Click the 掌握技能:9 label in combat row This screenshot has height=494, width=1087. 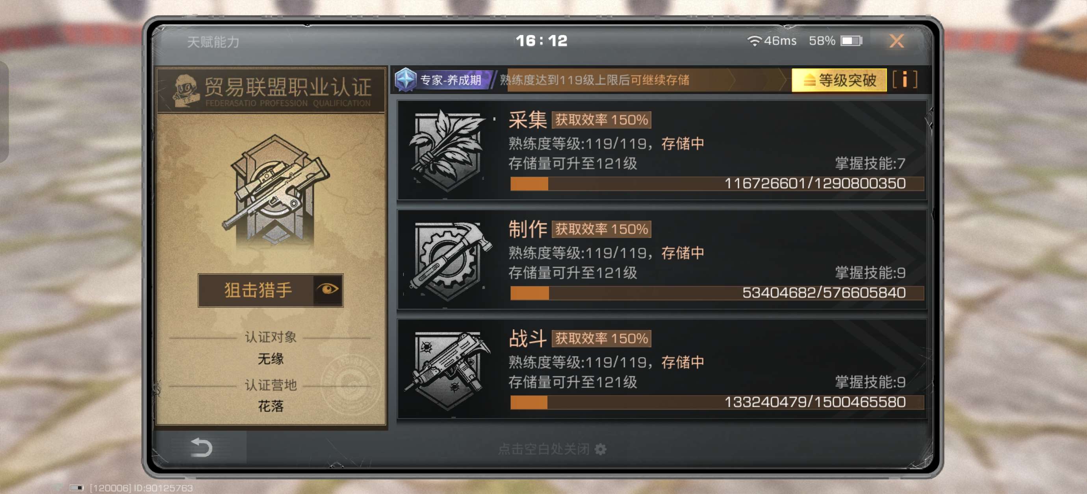pos(870,382)
